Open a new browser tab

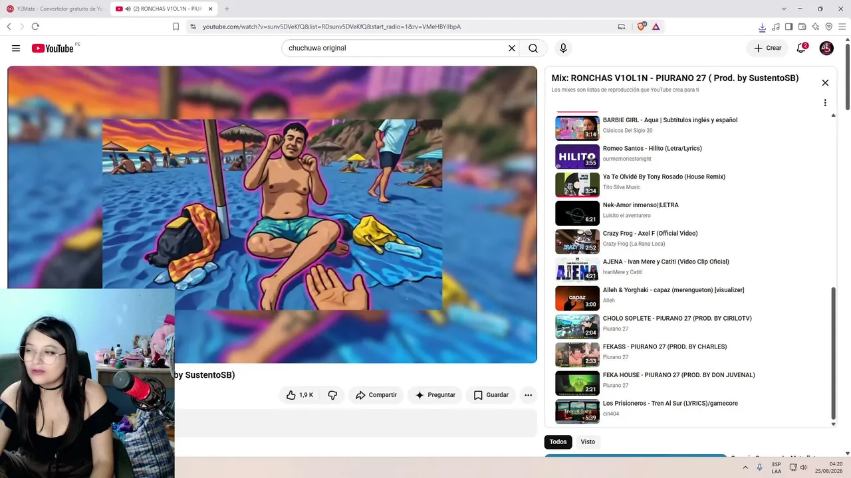click(227, 9)
